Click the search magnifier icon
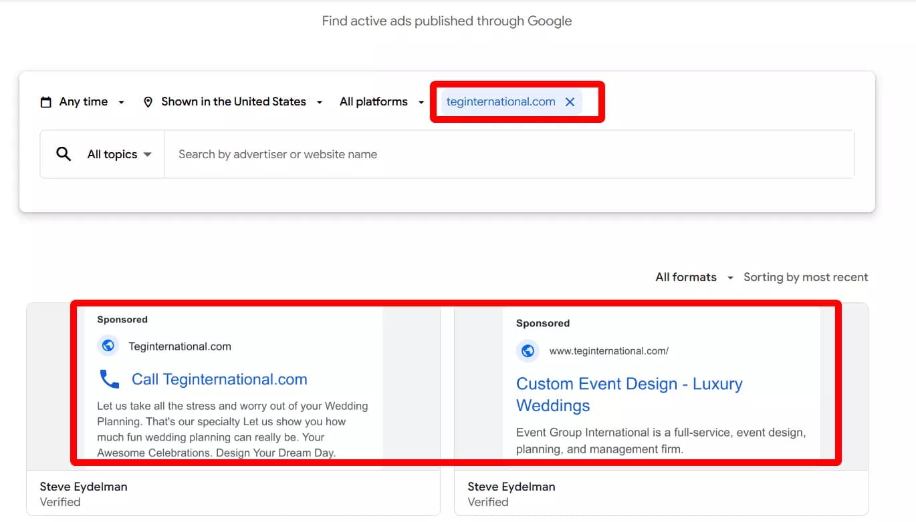This screenshot has height=522, width=916. 64,154
